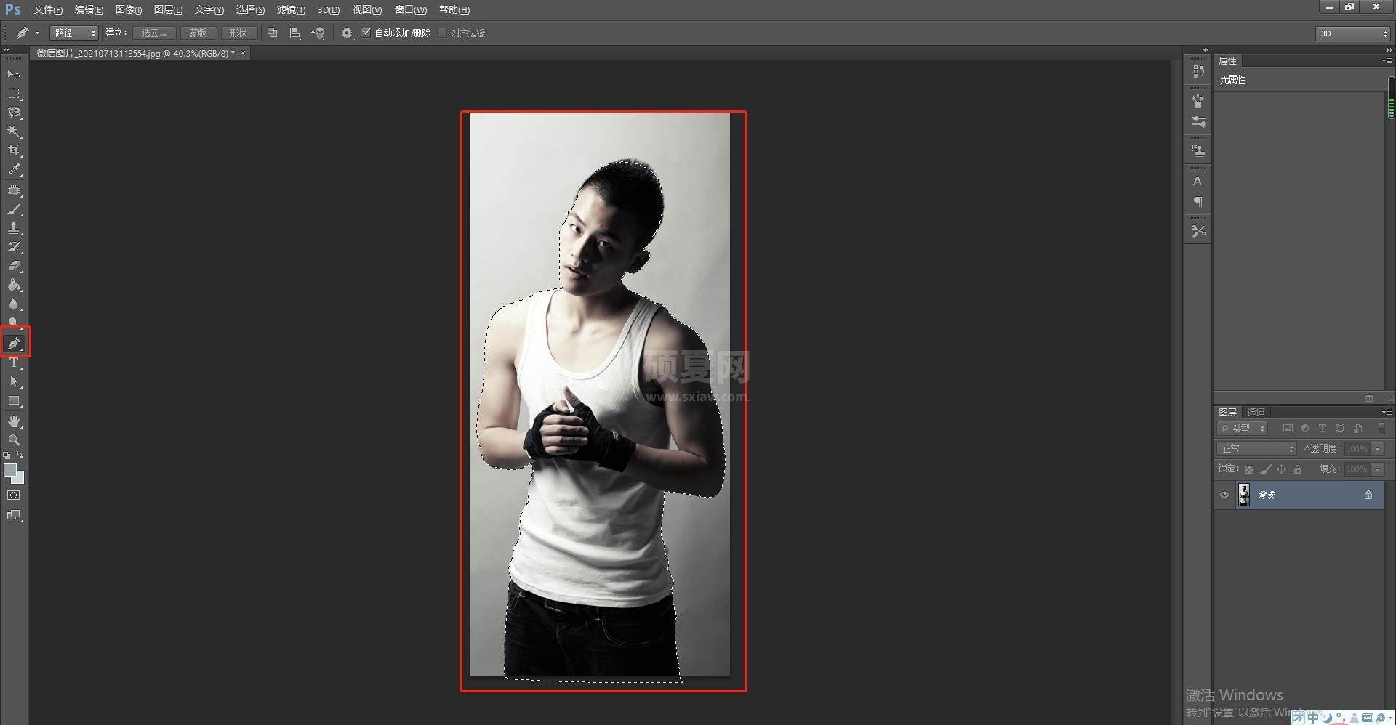This screenshot has width=1396, height=725.
Task: Open the History panel icon
Action: pos(1198,71)
